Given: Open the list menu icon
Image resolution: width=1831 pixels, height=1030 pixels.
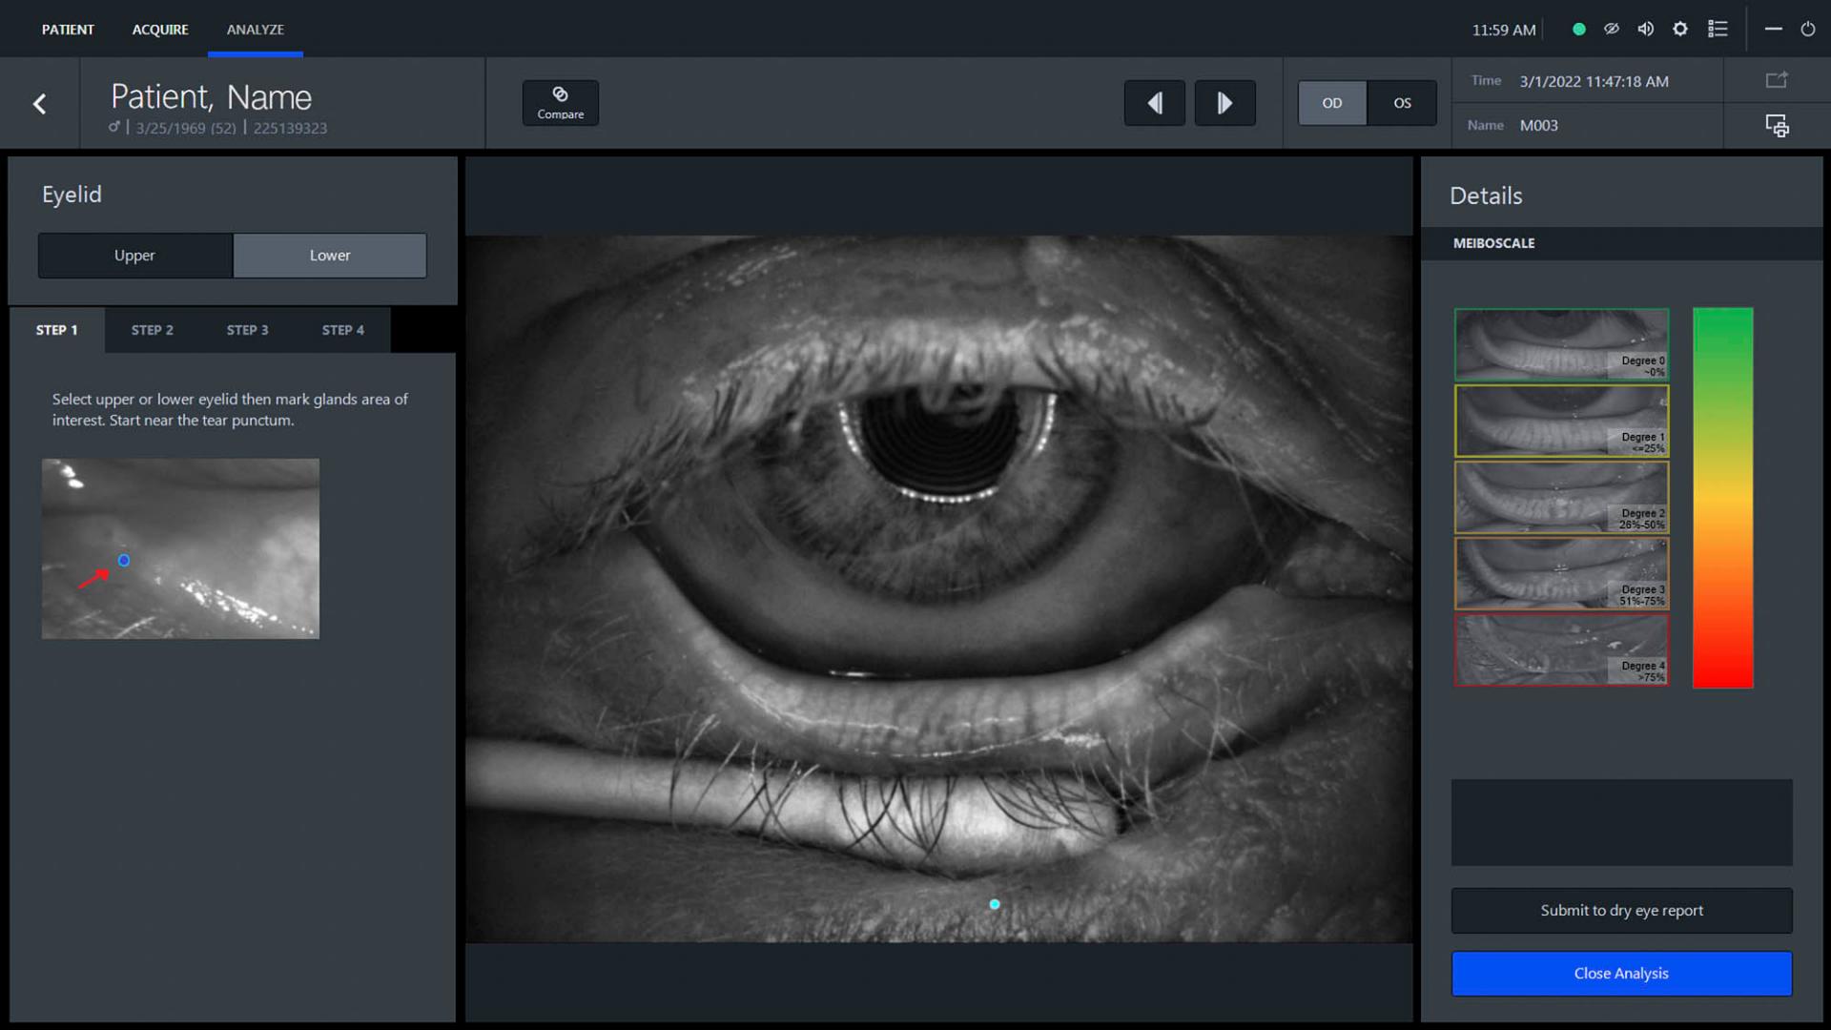Looking at the screenshot, I should coord(1718,29).
